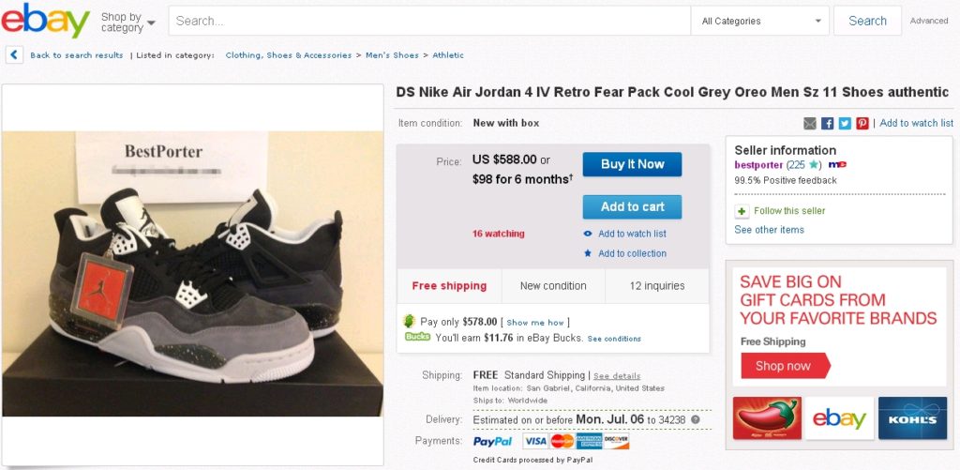This screenshot has height=470, width=960.
Task: Click the Add to cart button
Action: (x=632, y=206)
